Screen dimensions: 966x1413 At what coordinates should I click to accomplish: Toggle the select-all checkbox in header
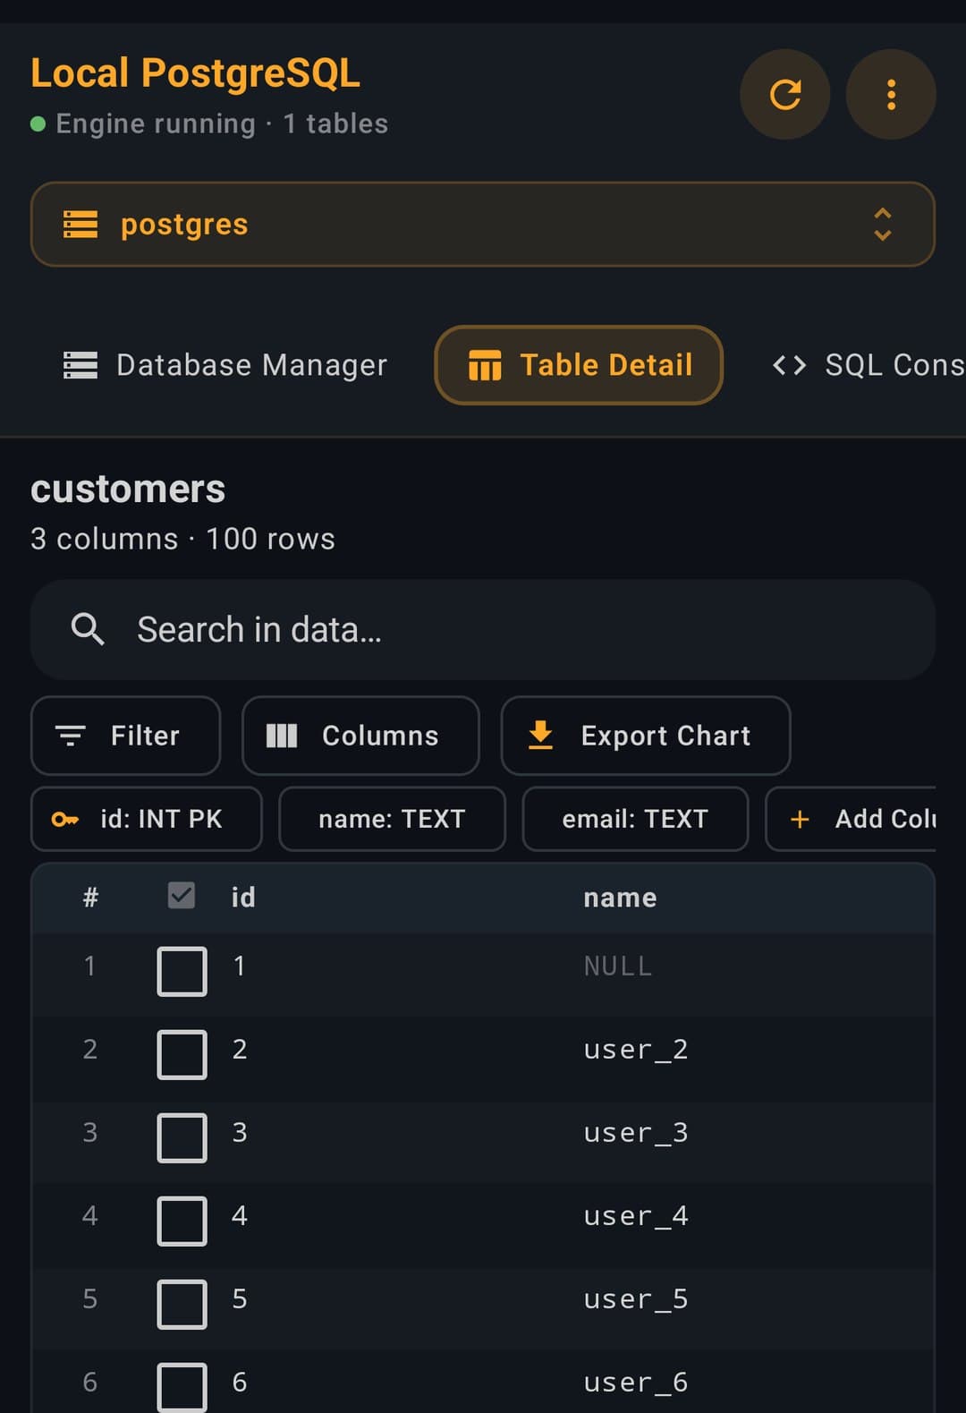(x=182, y=896)
